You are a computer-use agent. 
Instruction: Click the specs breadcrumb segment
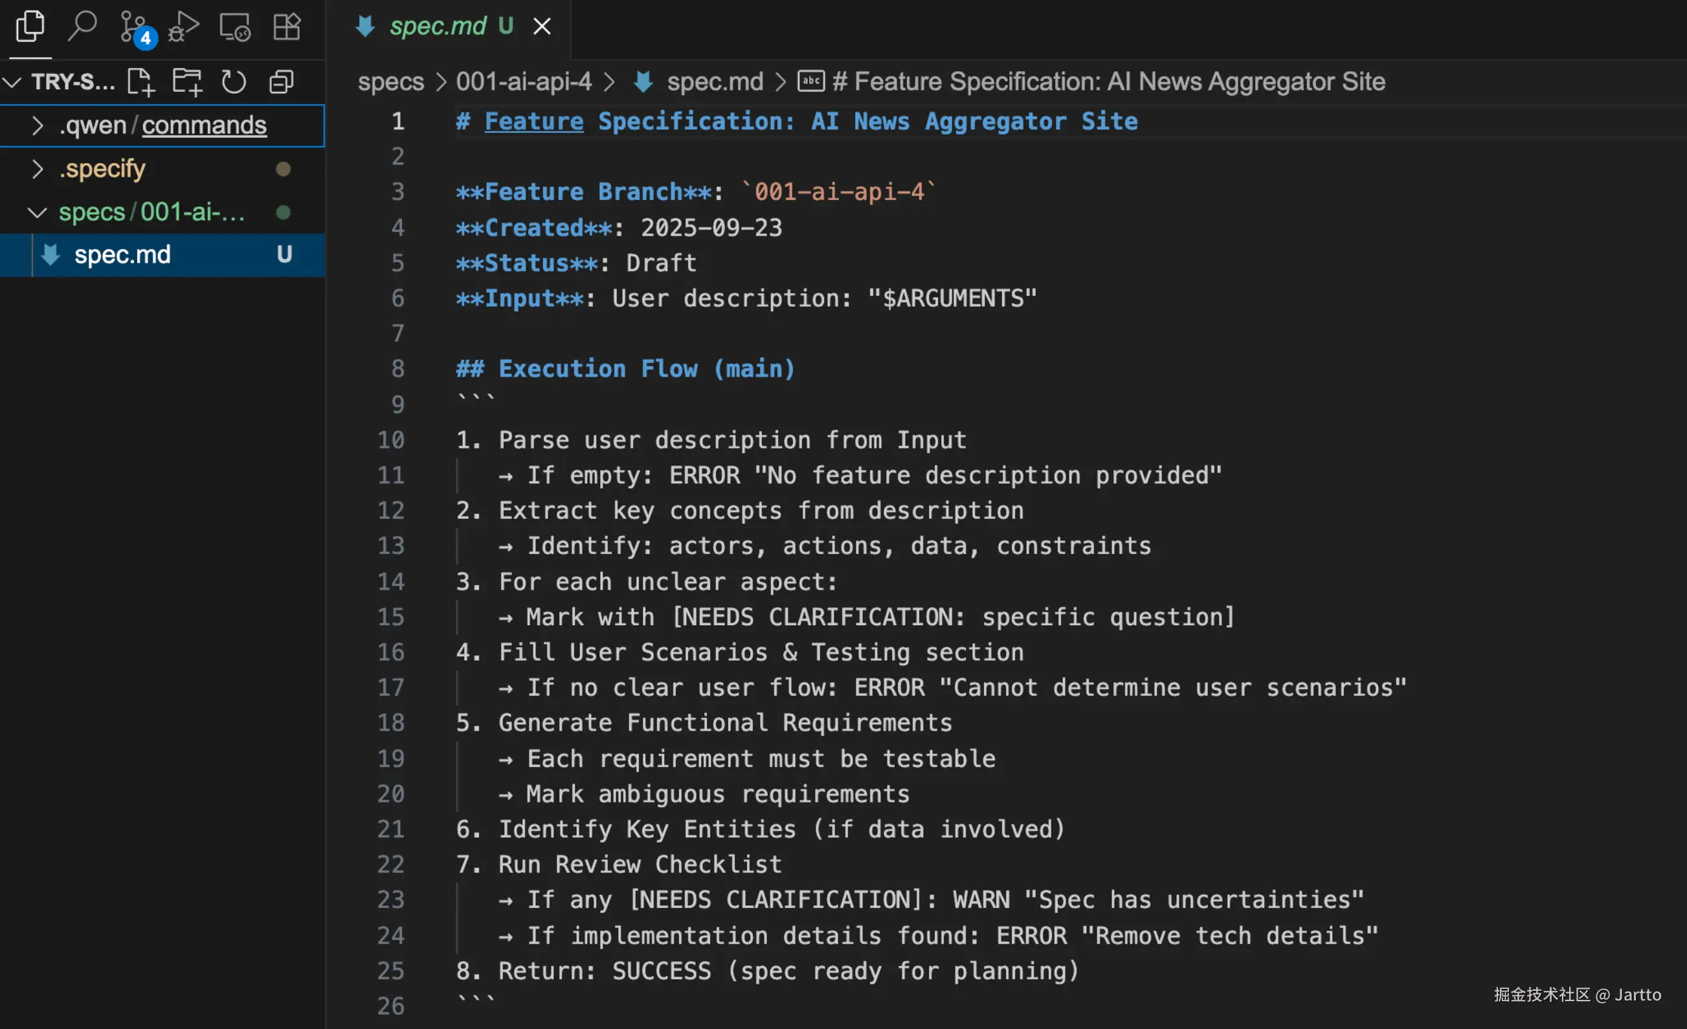pyautogui.click(x=391, y=82)
